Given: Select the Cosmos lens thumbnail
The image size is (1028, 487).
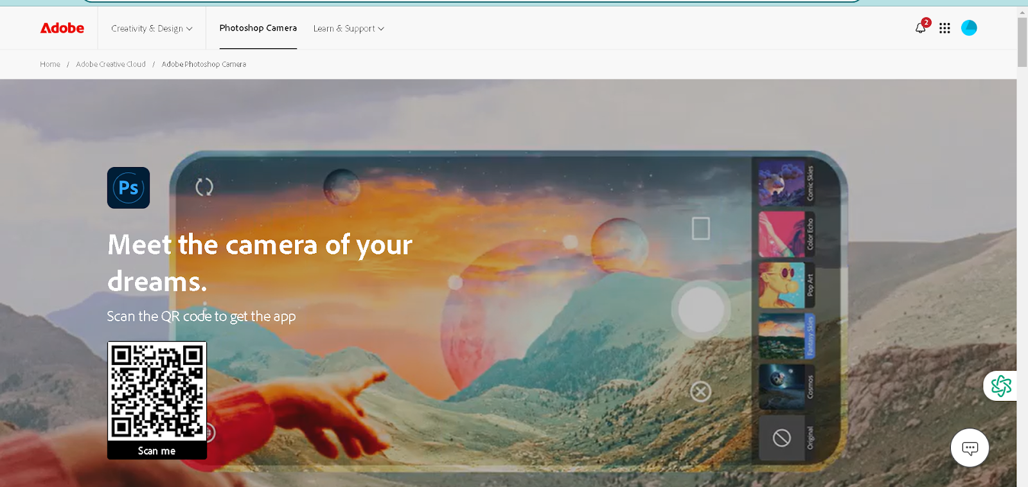Looking at the screenshot, I should (x=782, y=387).
